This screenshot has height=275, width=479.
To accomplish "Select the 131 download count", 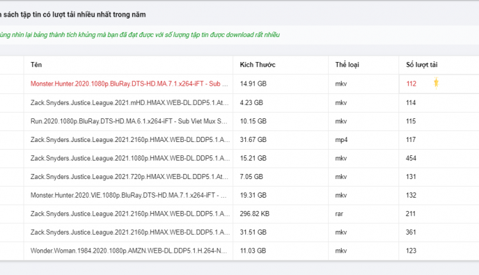I will (411, 177).
